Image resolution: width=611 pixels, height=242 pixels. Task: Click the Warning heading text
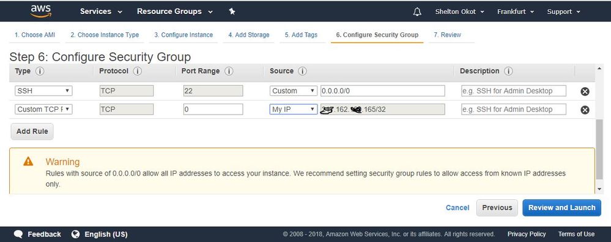tap(62, 162)
